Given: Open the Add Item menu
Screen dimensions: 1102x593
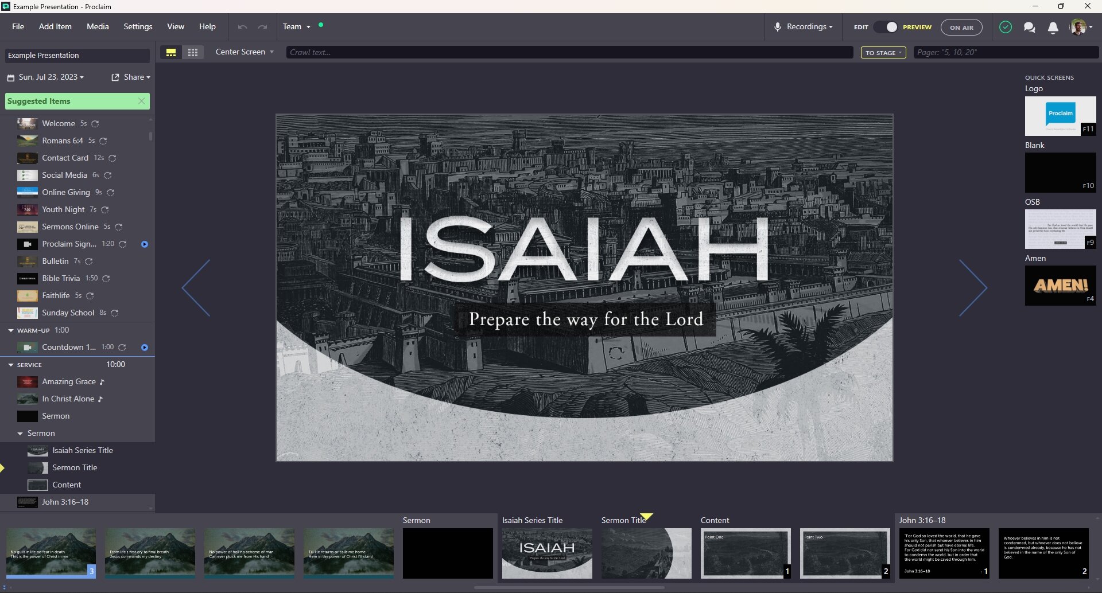Looking at the screenshot, I should [x=55, y=26].
